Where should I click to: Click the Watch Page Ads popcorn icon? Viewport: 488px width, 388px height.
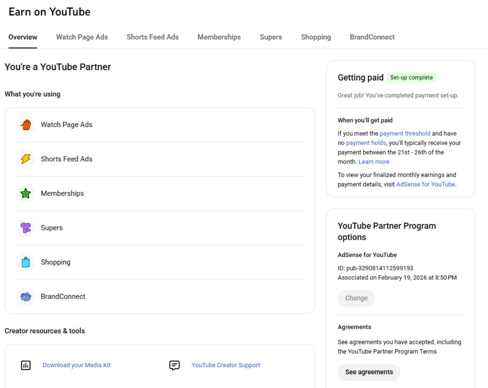(x=26, y=125)
